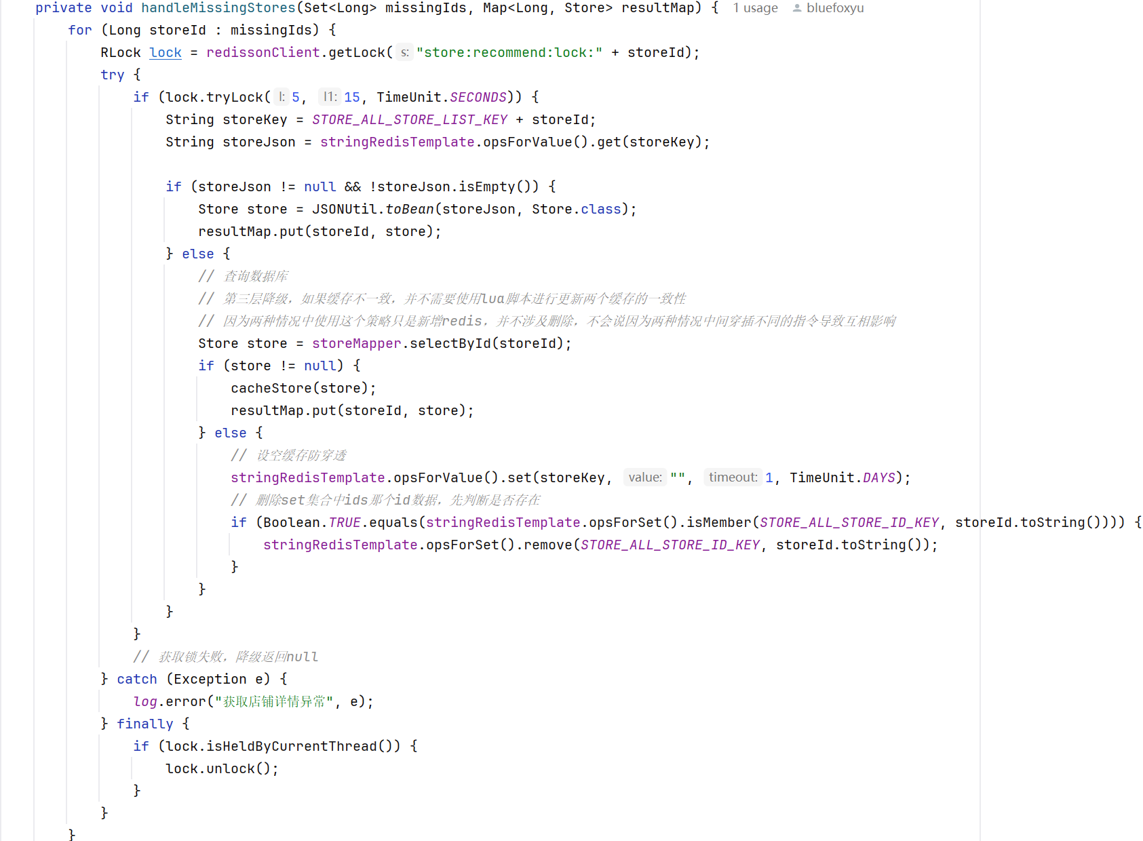Click TimeUnit.SECONDS constant
The height and width of the screenshot is (841, 1143).
click(x=442, y=97)
